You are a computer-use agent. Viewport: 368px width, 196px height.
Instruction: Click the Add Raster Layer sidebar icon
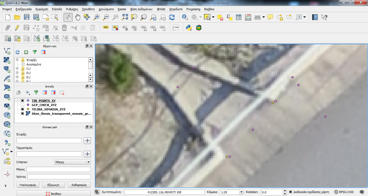pyautogui.click(x=7, y=59)
